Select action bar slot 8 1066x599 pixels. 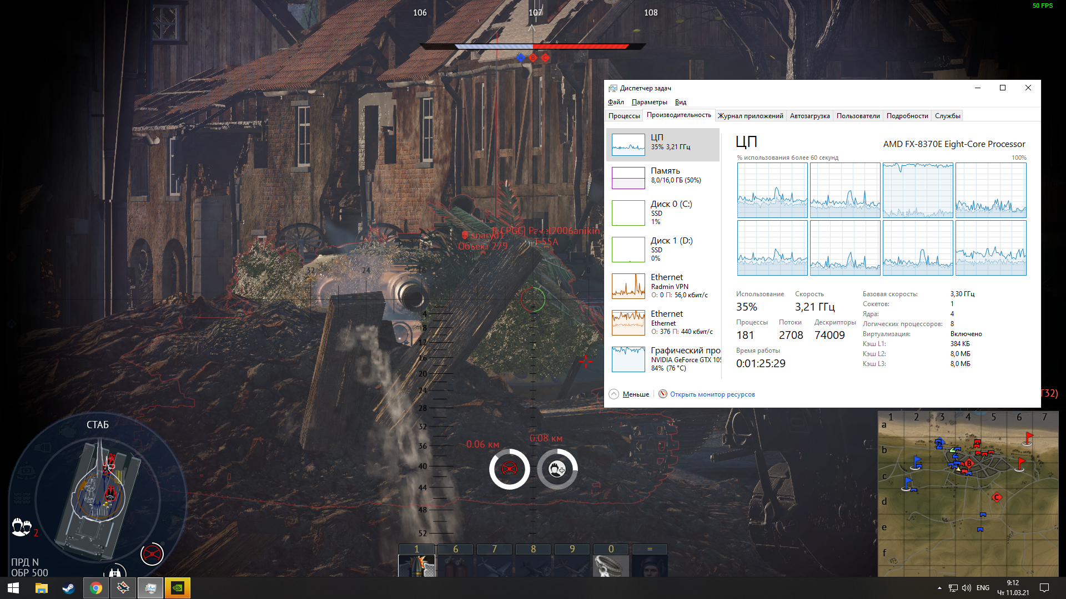tap(534, 561)
